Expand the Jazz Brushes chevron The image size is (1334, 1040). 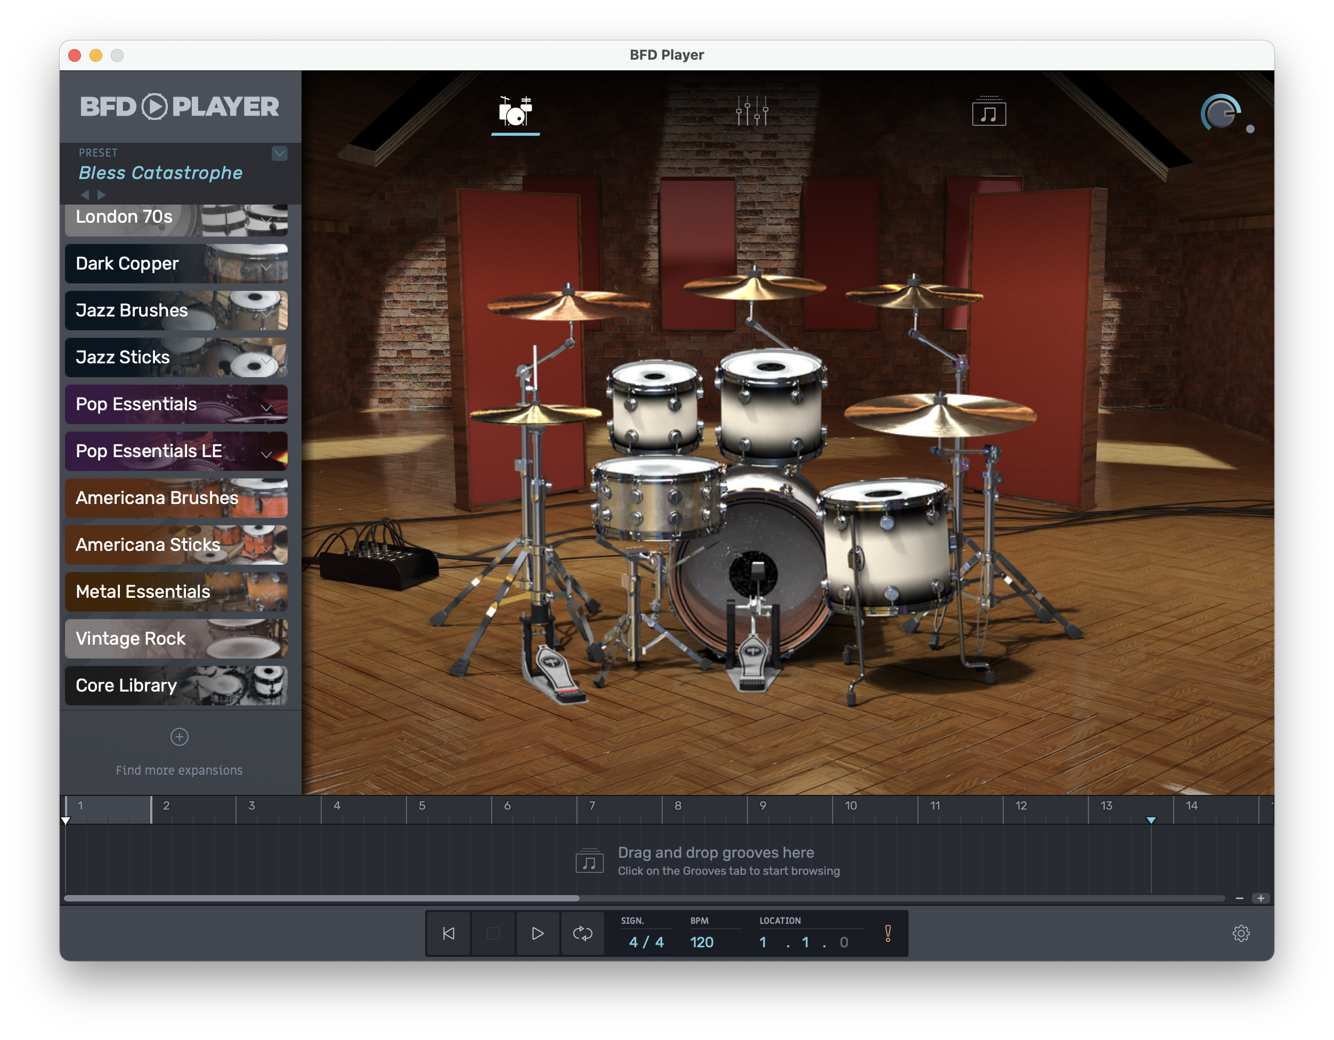[267, 314]
